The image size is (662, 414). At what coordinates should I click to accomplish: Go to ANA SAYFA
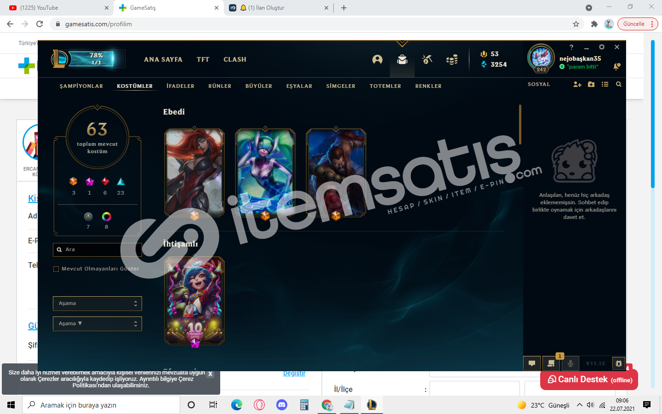point(163,59)
